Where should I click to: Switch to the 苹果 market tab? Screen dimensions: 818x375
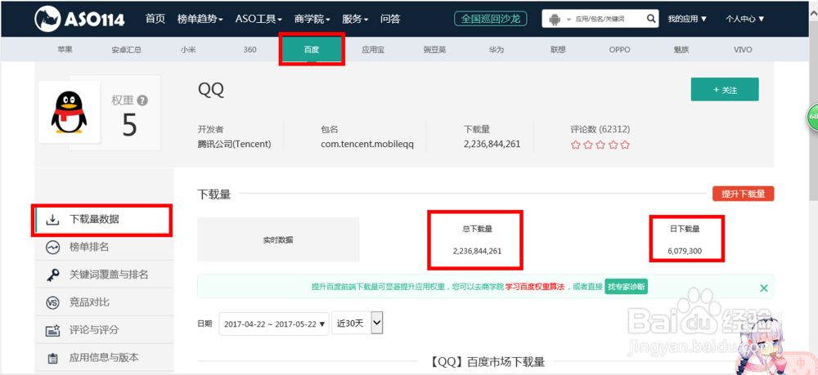[65, 50]
